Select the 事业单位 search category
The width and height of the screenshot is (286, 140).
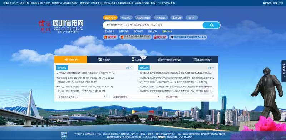click(x=126, y=18)
